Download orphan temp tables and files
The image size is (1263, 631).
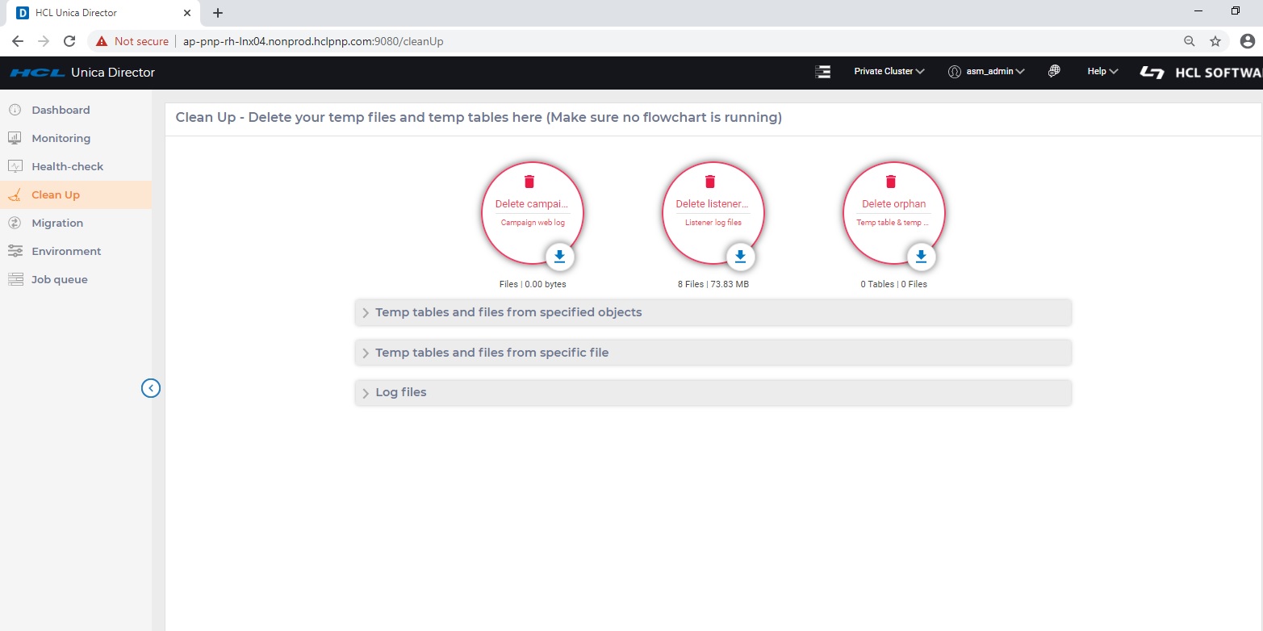pyautogui.click(x=921, y=257)
